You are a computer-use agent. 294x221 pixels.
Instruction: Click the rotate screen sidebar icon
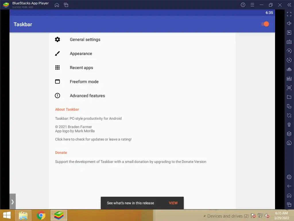[x=289, y=106]
